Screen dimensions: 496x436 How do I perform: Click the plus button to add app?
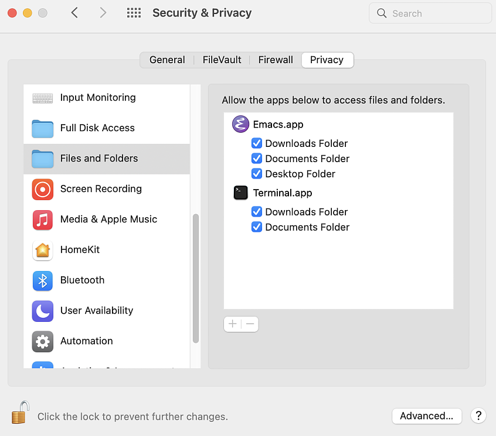point(233,324)
